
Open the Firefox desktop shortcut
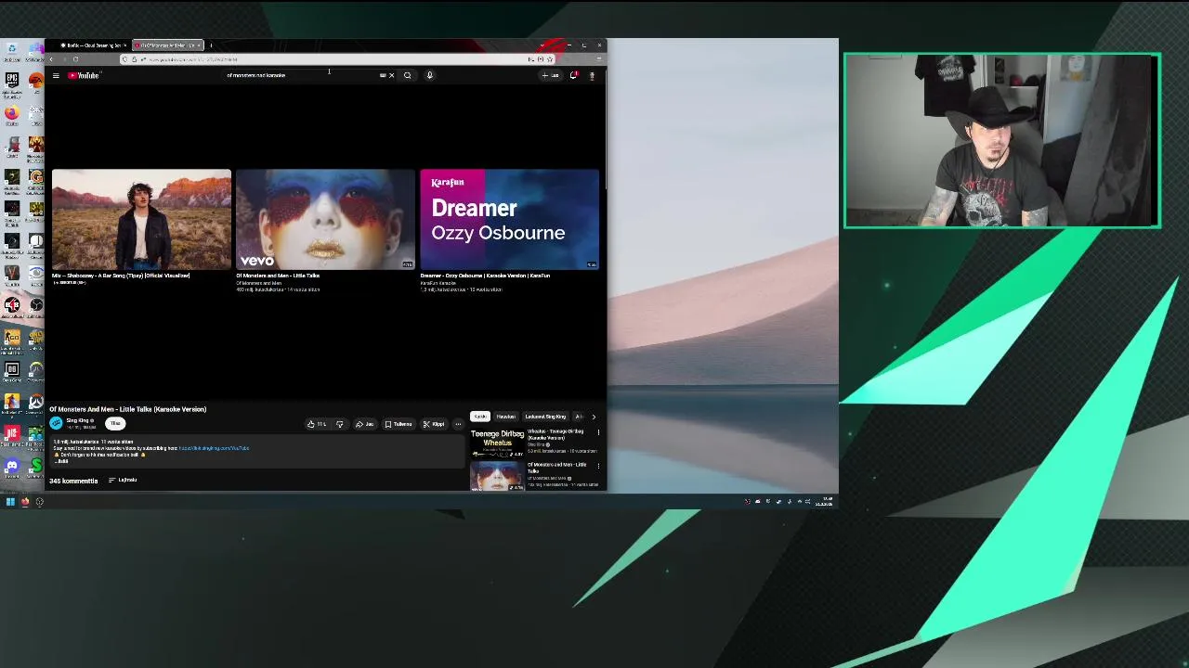click(12, 113)
